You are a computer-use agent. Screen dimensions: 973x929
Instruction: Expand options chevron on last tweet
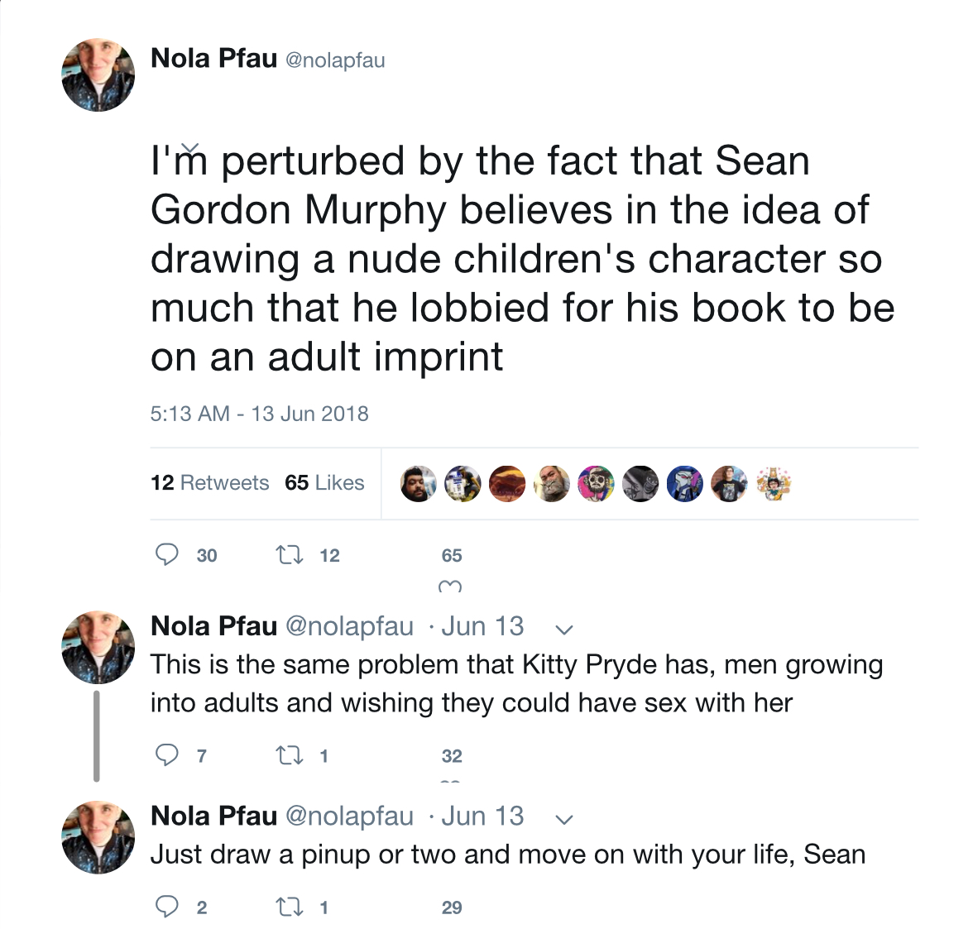pos(563,819)
